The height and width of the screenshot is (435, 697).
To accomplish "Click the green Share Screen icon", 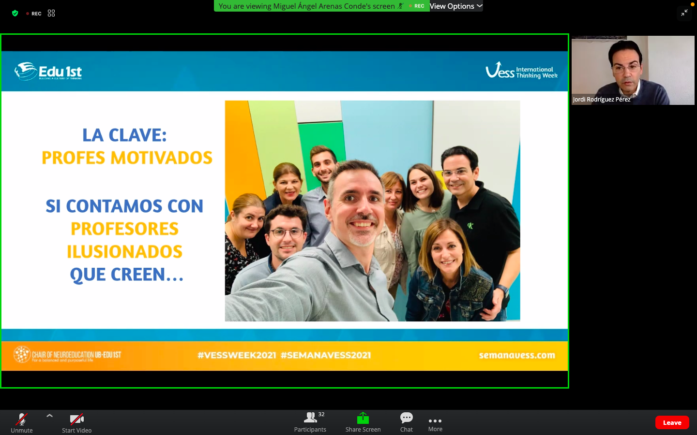I will pos(363,418).
